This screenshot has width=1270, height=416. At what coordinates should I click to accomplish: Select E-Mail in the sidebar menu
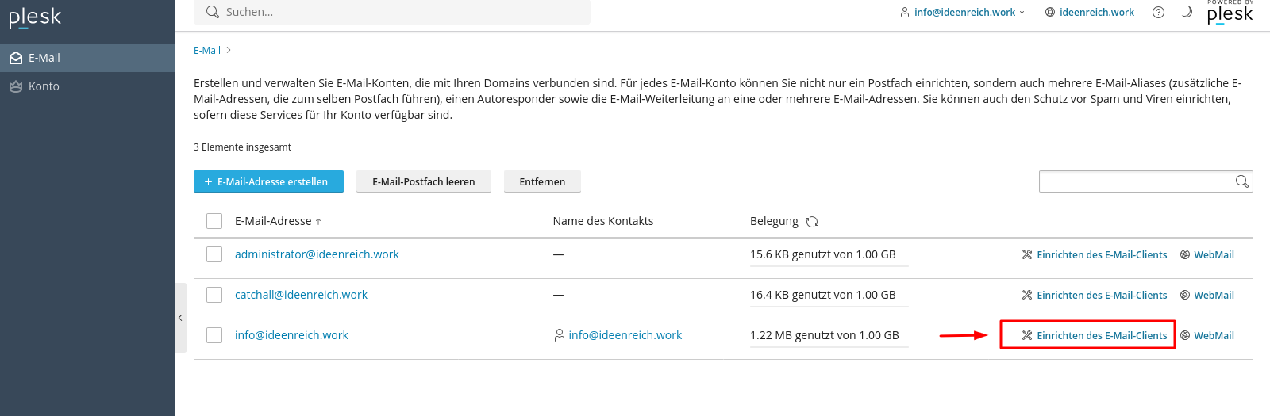click(44, 58)
